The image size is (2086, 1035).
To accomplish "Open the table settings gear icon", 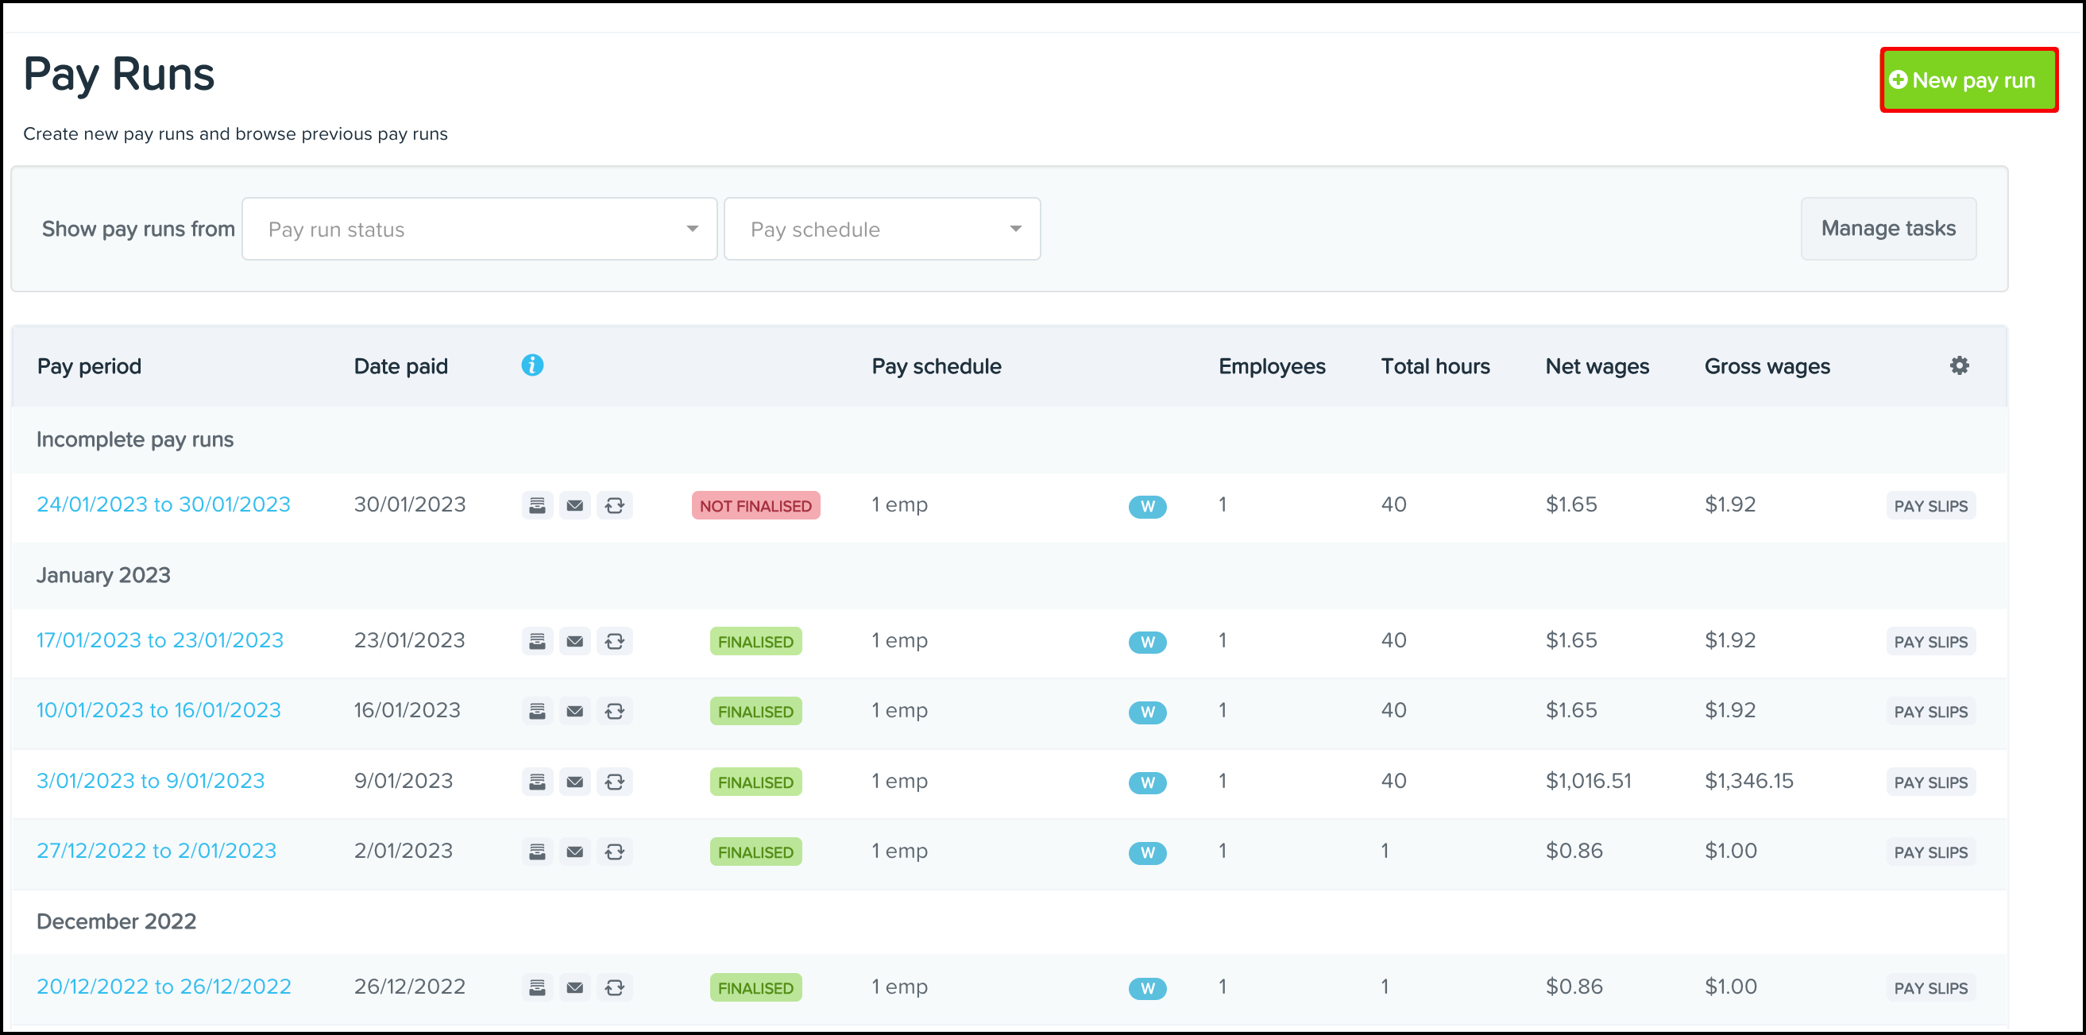I will (1958, 365).
